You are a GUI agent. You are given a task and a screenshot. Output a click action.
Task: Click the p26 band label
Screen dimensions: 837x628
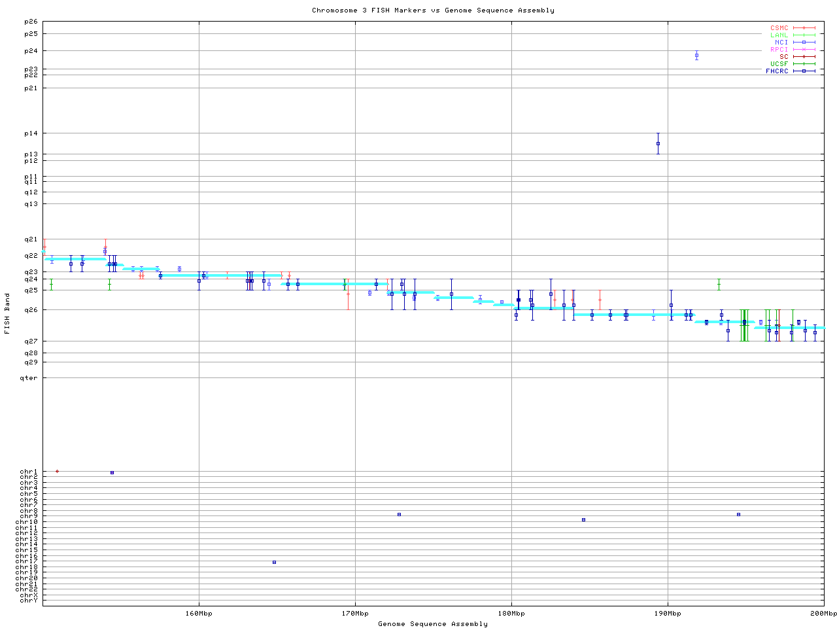coord(31,22)
